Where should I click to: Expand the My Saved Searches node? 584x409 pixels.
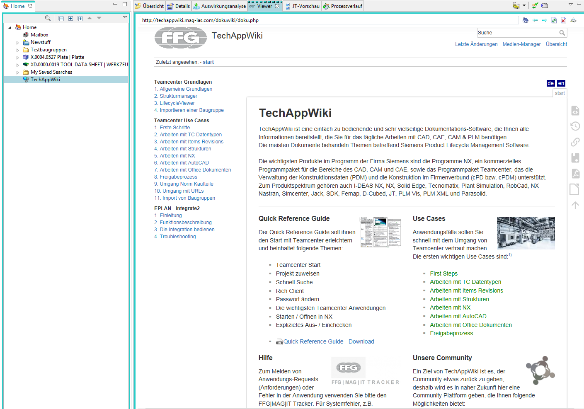(x=17, y=73)
